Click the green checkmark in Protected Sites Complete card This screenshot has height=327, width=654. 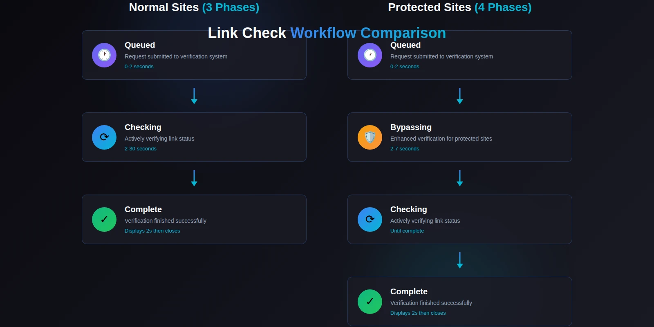[x=370, y=302]
